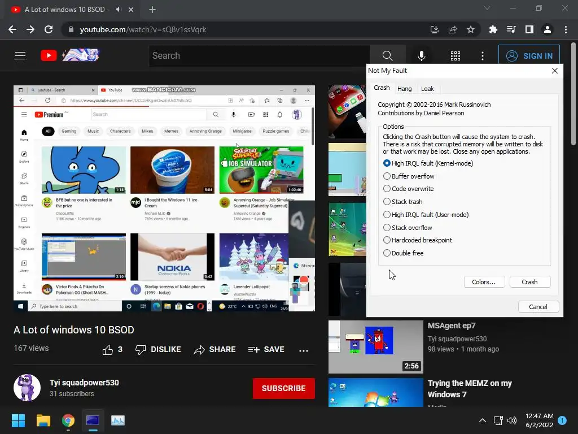Open the network tray icon
This screenshot has width=578, height=434.
point(498,420)
